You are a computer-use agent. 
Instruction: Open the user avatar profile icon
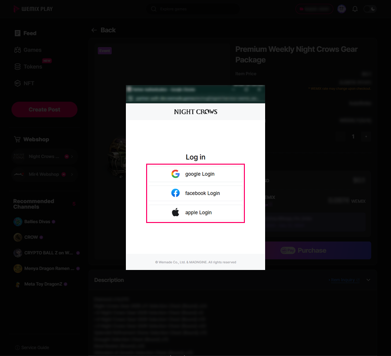[x=342, y=9]
